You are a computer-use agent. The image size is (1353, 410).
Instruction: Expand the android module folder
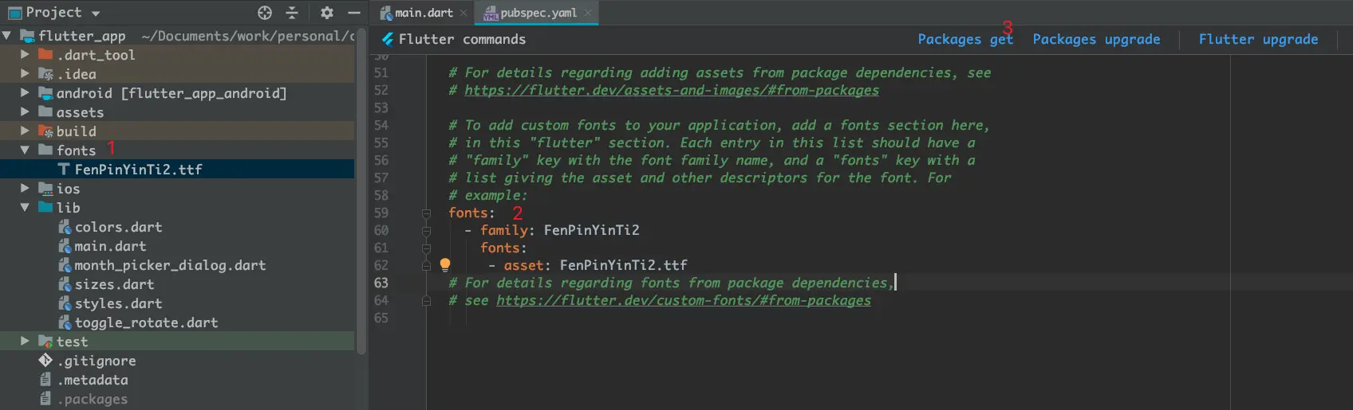tap(25, 93)
